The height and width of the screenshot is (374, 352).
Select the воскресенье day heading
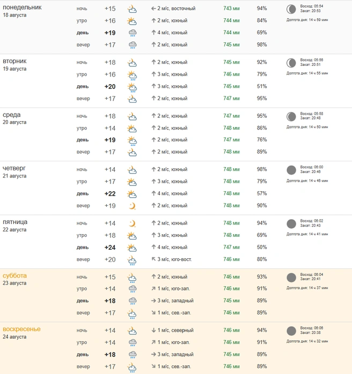pyautogui.click(x=21, y=329)
